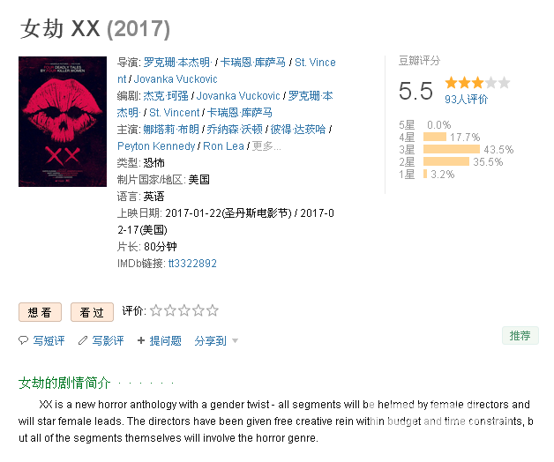
Task: Expand the 分享到 dropdown arrow
Action: 235,341
